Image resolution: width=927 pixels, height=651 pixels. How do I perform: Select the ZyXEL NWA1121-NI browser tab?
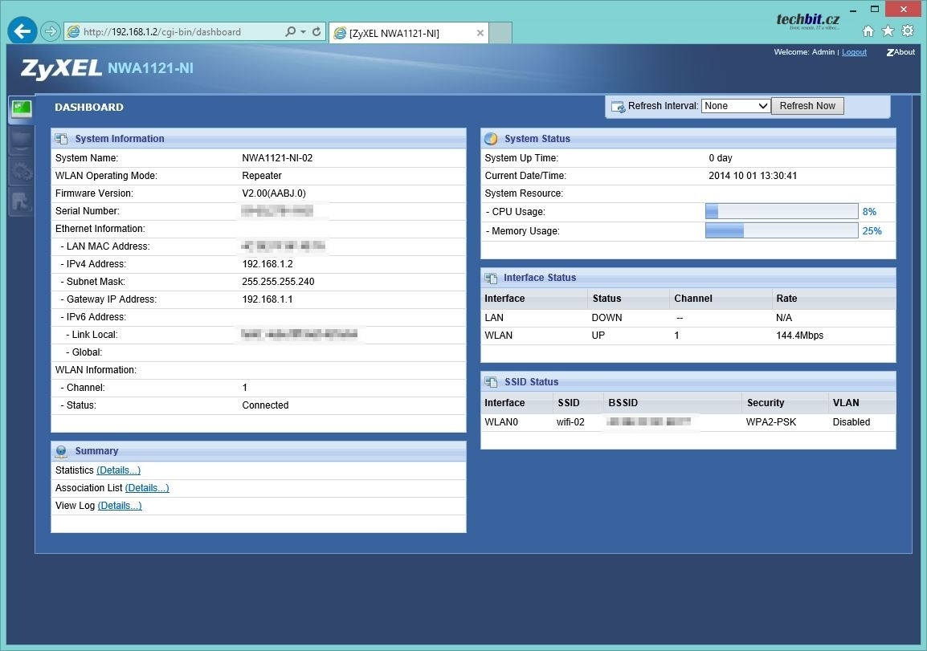pyautogui.click(x=402, y=33)
